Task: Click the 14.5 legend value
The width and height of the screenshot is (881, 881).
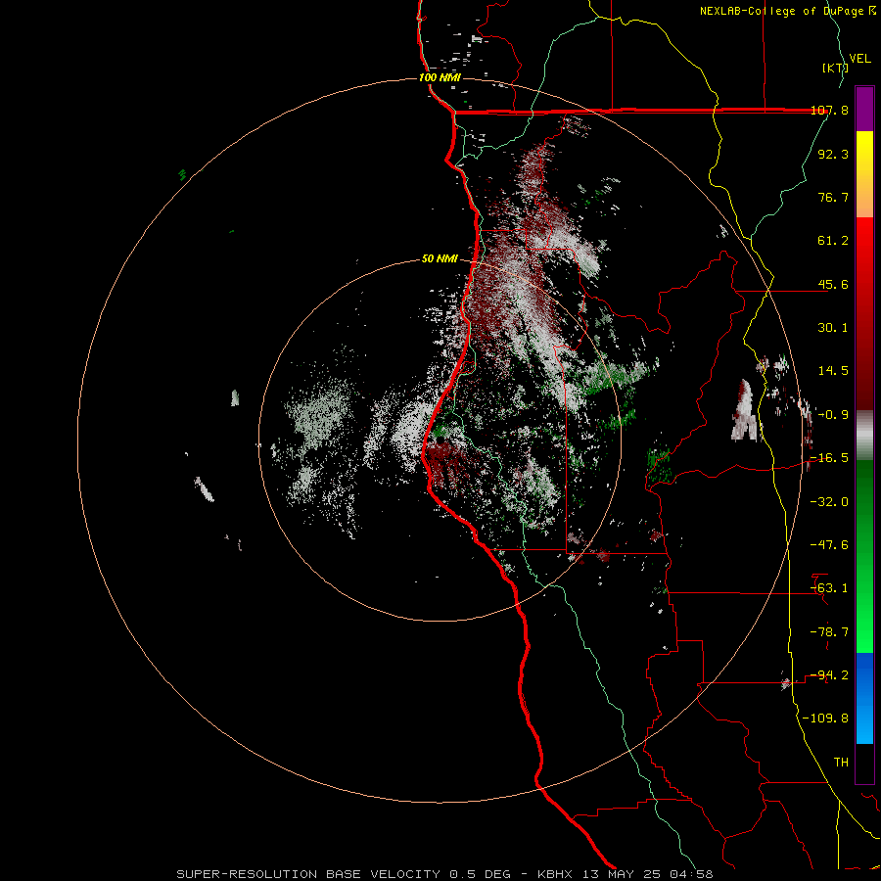Action: [x=833, y=371]
